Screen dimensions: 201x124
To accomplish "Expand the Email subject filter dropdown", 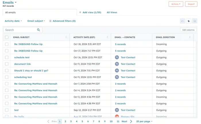I will point(36,21).
